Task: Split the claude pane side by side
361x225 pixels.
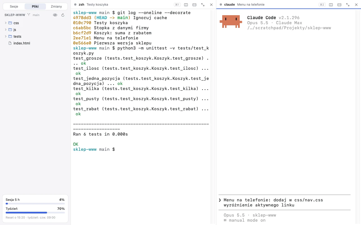Action: point(331,4)
